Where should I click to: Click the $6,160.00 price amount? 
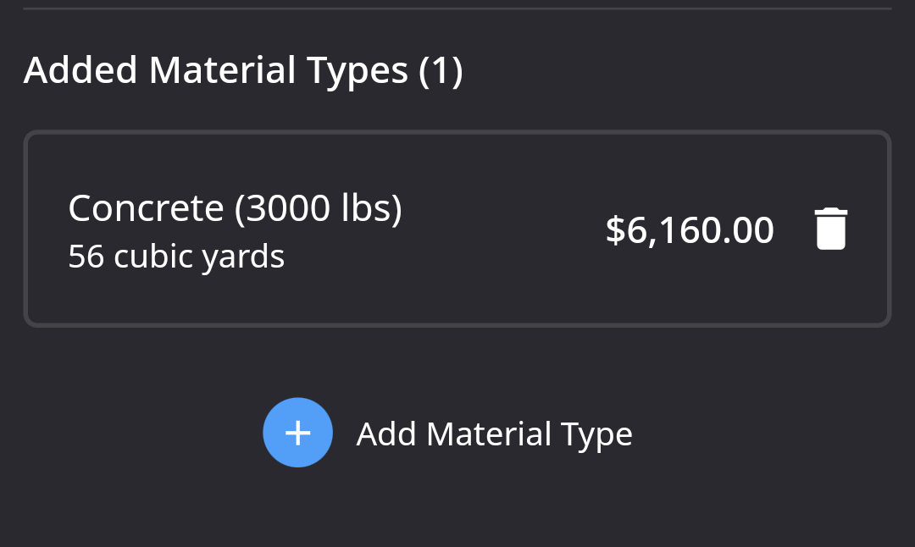[690, 229]
